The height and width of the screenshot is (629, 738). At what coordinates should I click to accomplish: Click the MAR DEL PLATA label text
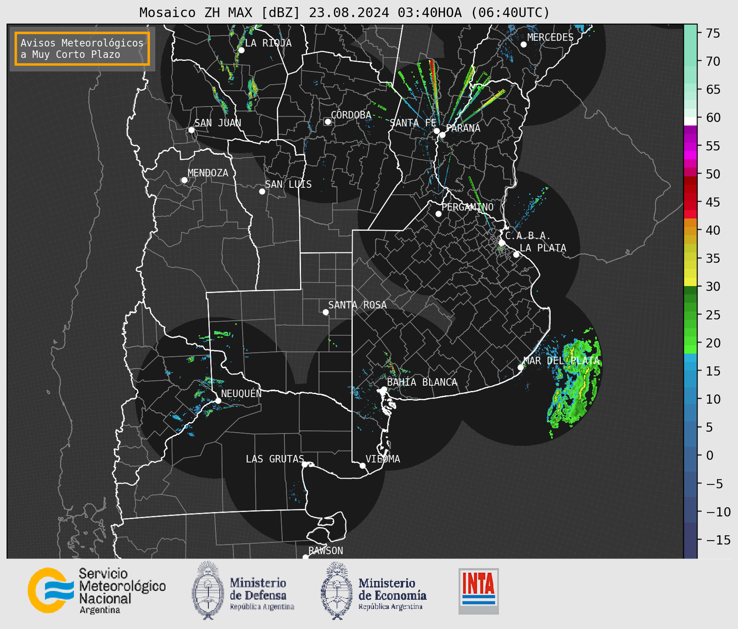(x=561, y=361)
